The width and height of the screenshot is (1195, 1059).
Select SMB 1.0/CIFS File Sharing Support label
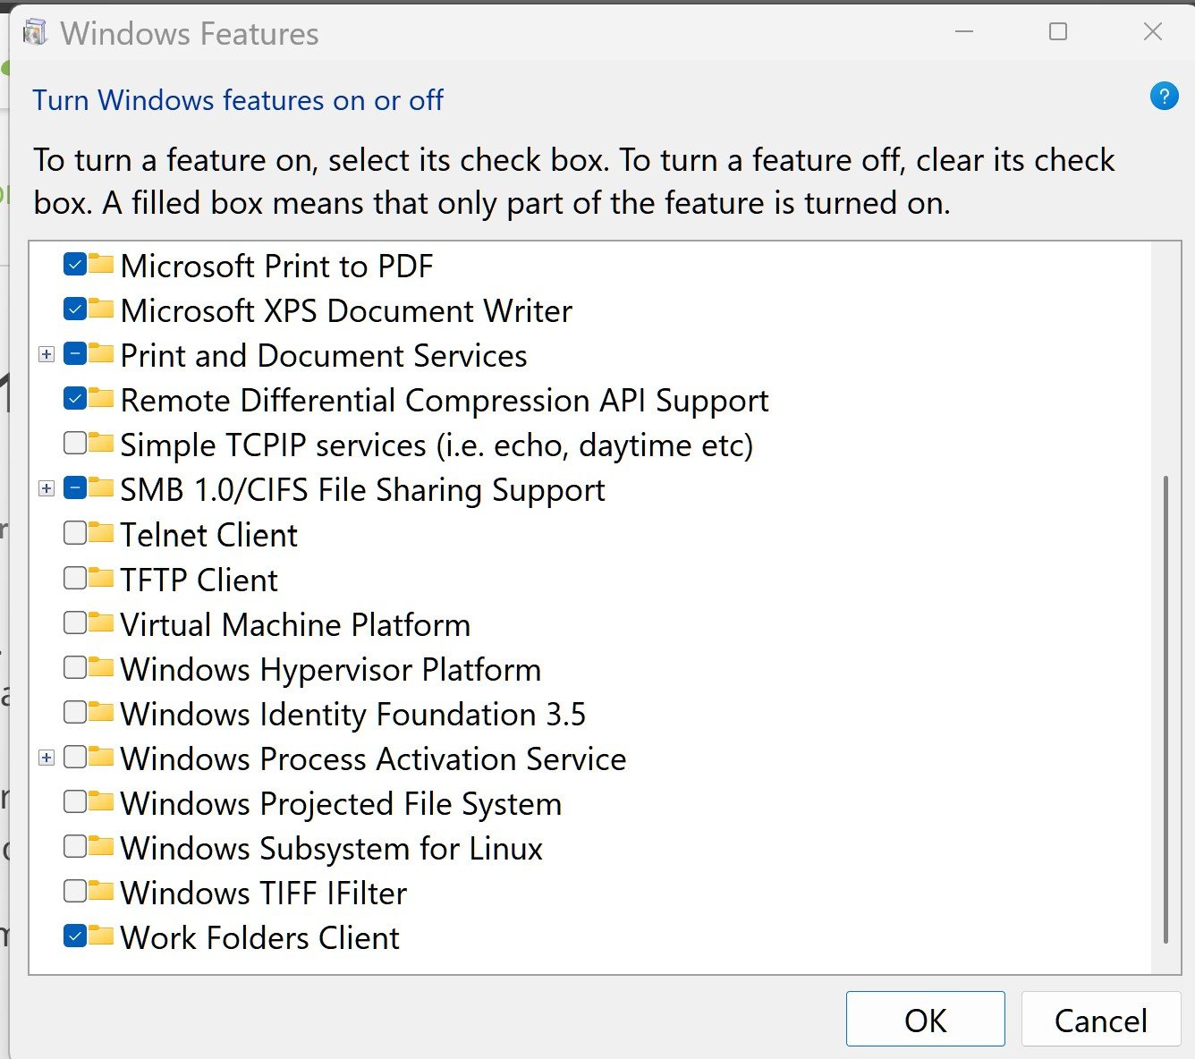click(362, 489)
